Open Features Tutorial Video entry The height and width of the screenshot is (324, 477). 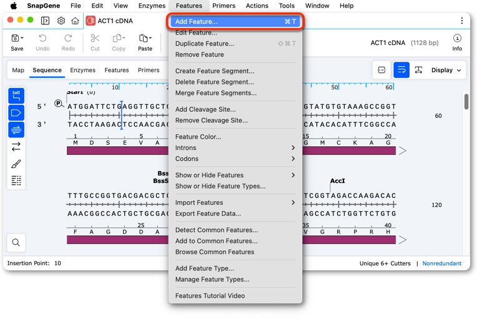pos(235,295)
